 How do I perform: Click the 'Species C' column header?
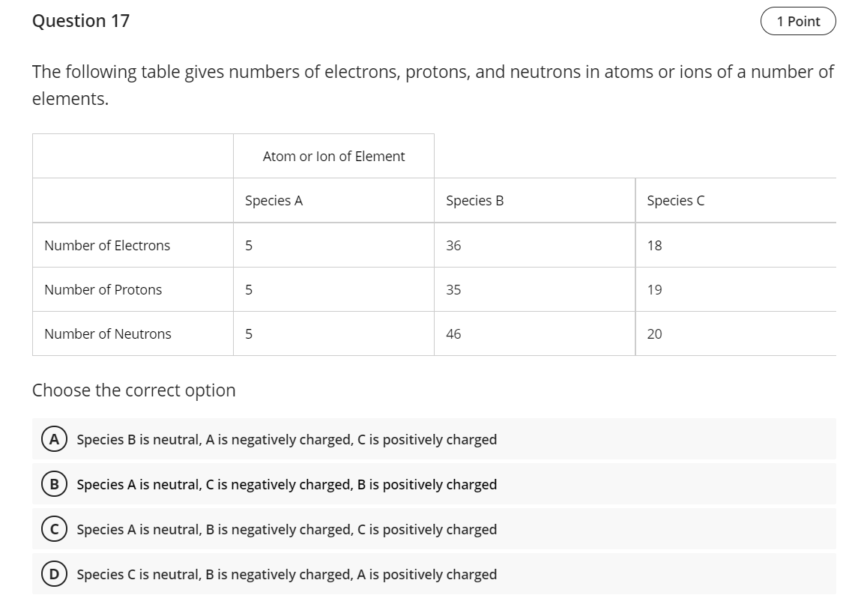(x=675, y=201)
